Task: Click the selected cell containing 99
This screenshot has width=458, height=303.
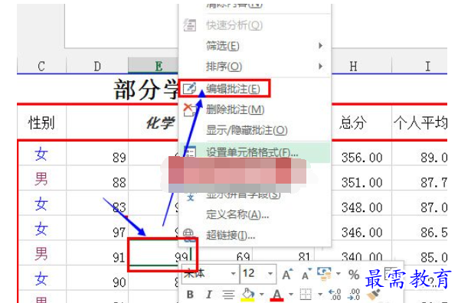Action: point(160,253)
